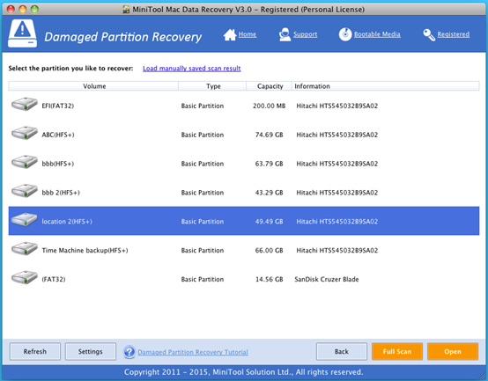Start the Full Scan button
This screenshot has height=381, width=488.
[x=397, y=351]
